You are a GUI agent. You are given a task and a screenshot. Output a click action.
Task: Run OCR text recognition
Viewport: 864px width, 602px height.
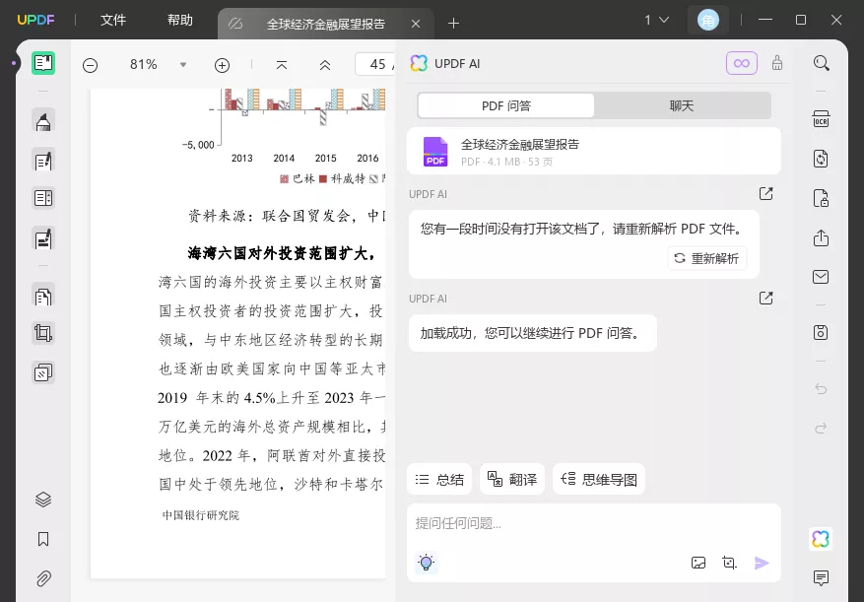click(x=821, y=119)
